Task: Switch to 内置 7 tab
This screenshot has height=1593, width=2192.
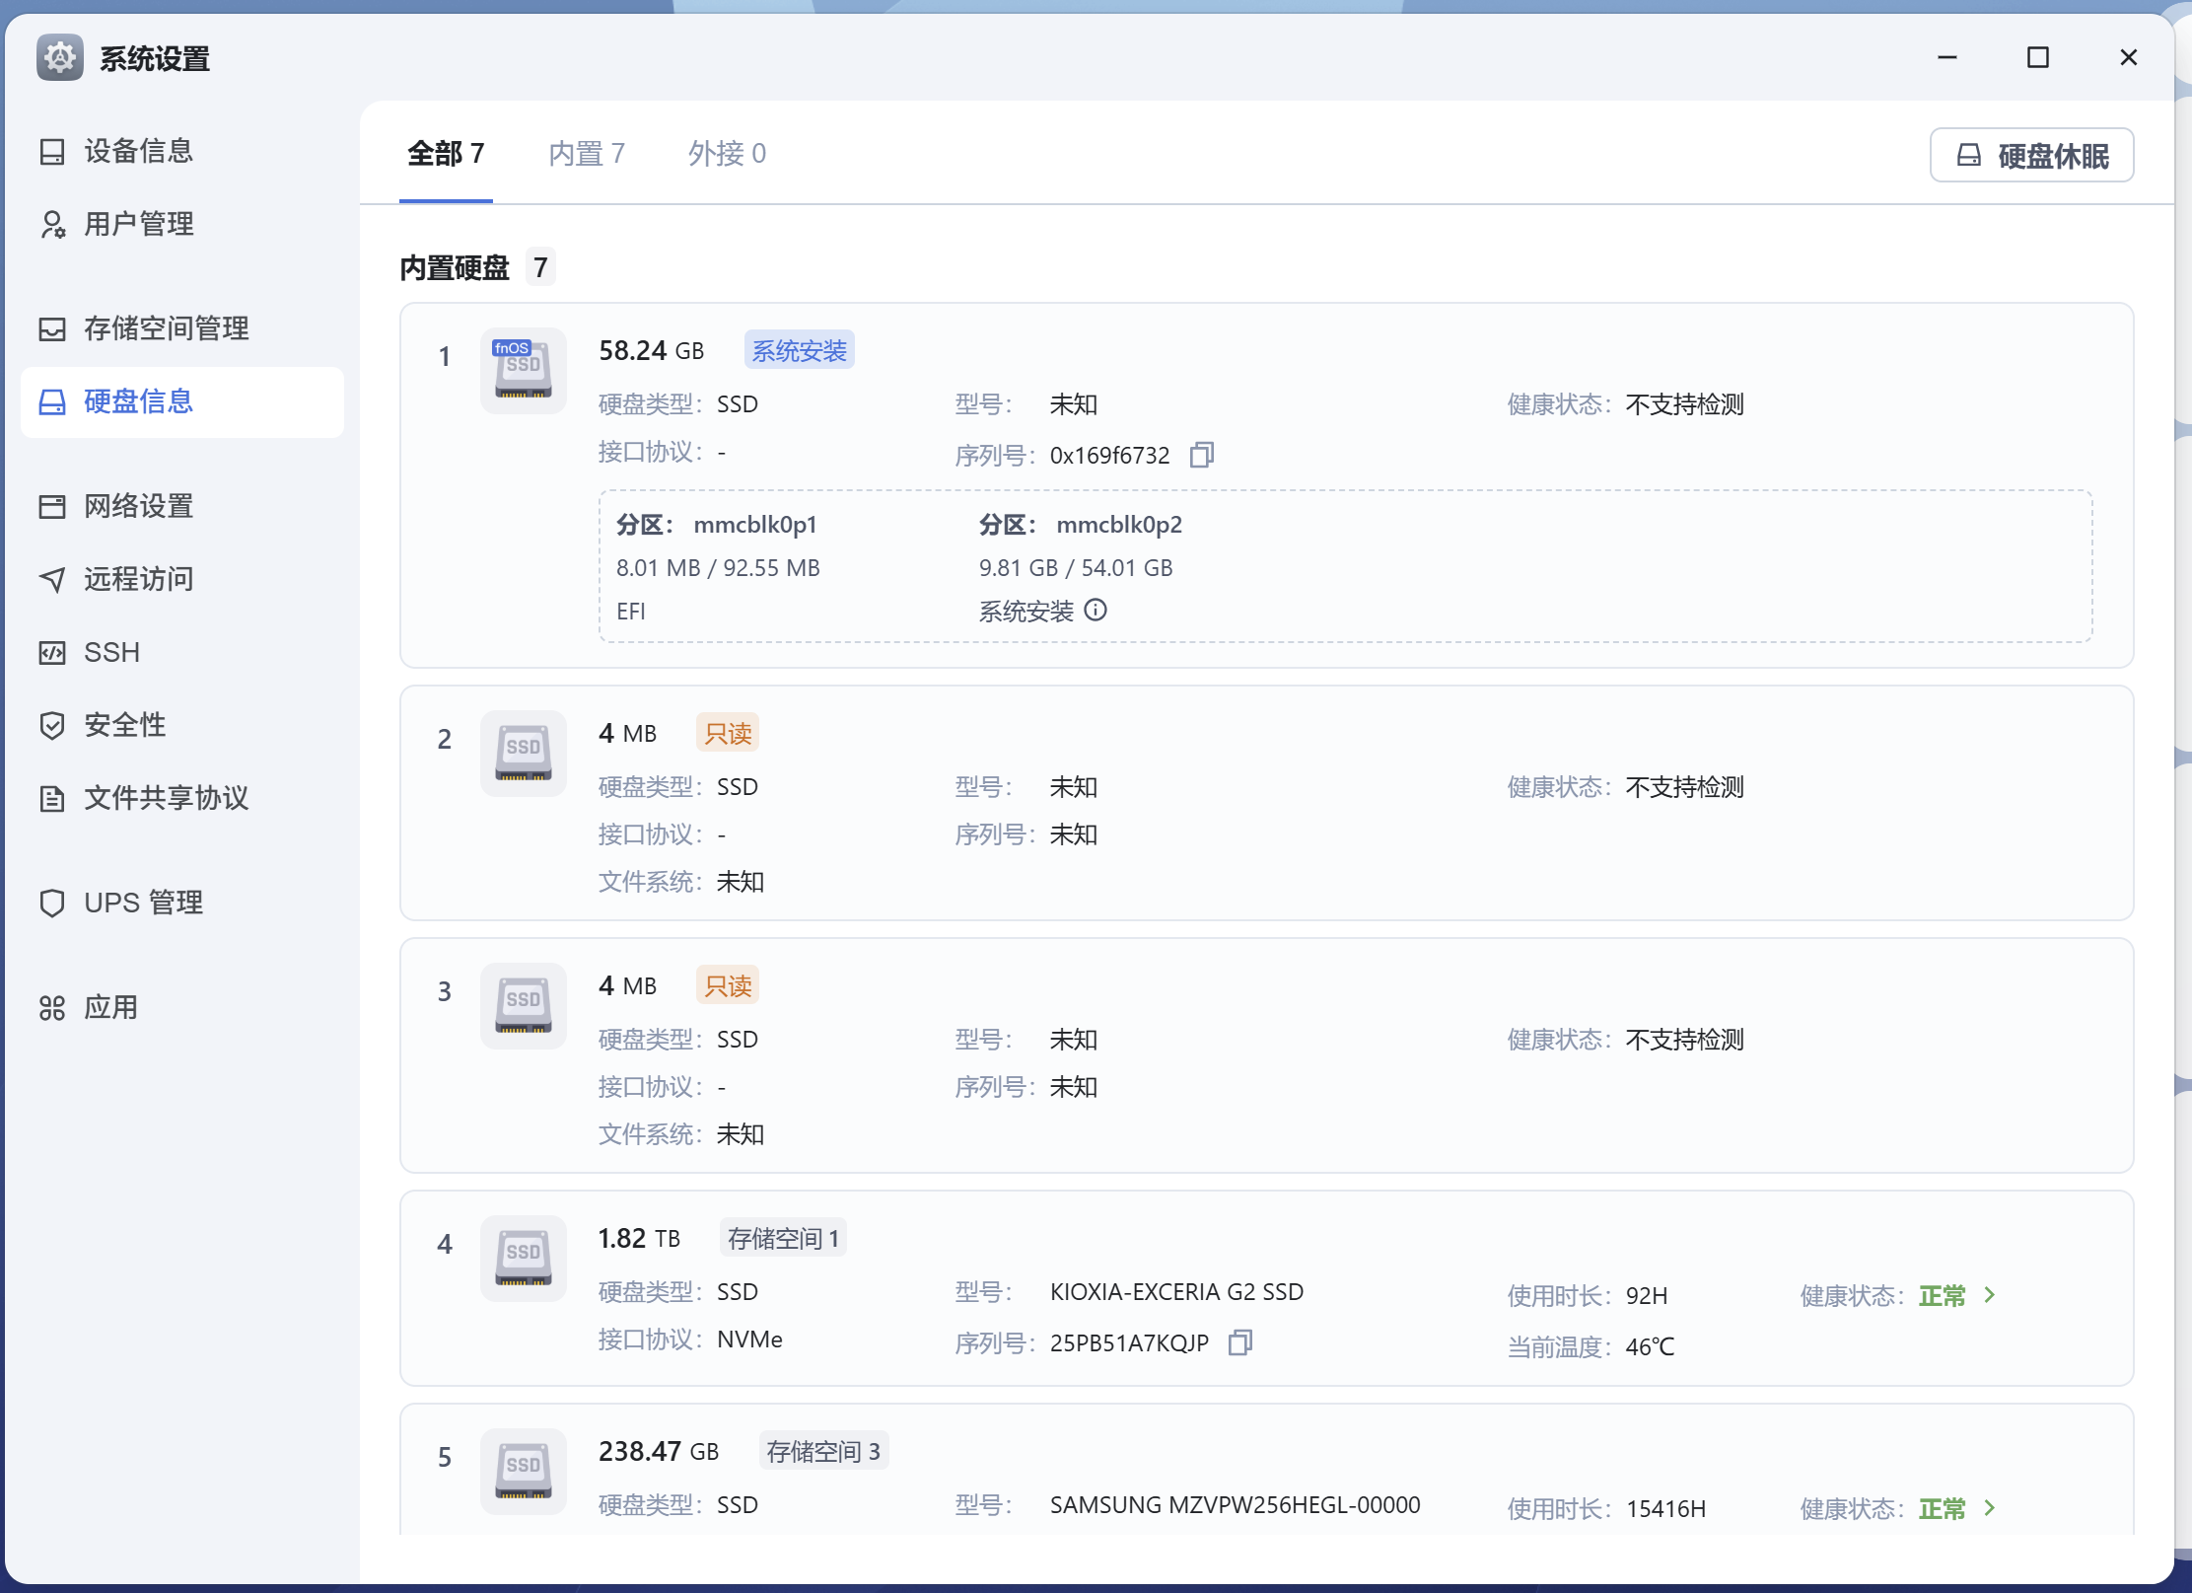Action: [587, 154]
